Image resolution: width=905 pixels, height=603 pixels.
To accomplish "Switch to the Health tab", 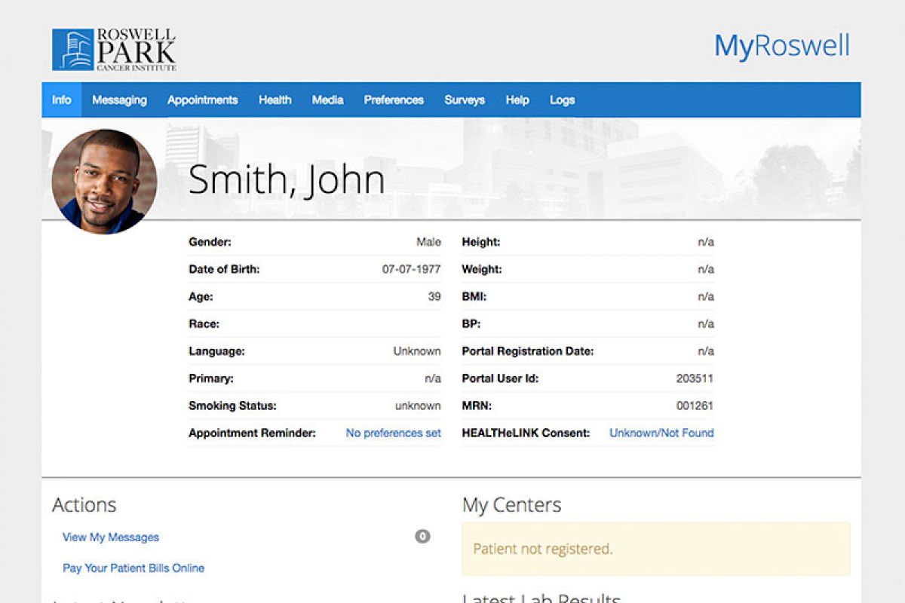I will pyautogui.click(x=275, y=99).
